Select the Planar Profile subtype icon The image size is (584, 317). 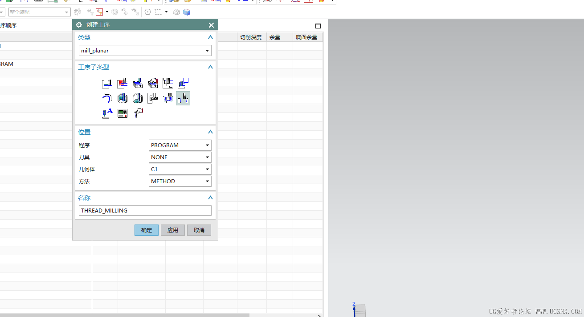pyautogui.click(x=183, y=83)
